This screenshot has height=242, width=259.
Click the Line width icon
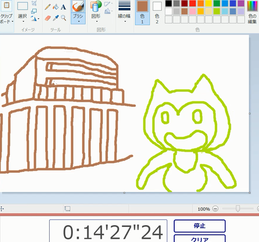[x=124, y=6]
